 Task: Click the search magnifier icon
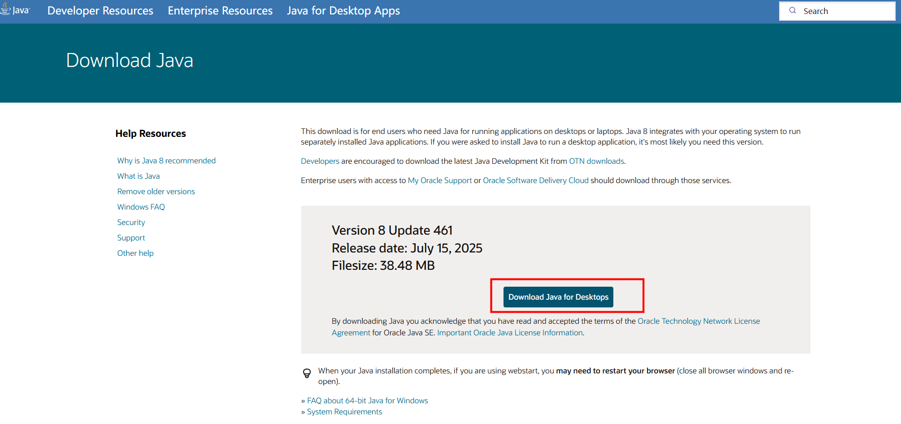point(793,11)
